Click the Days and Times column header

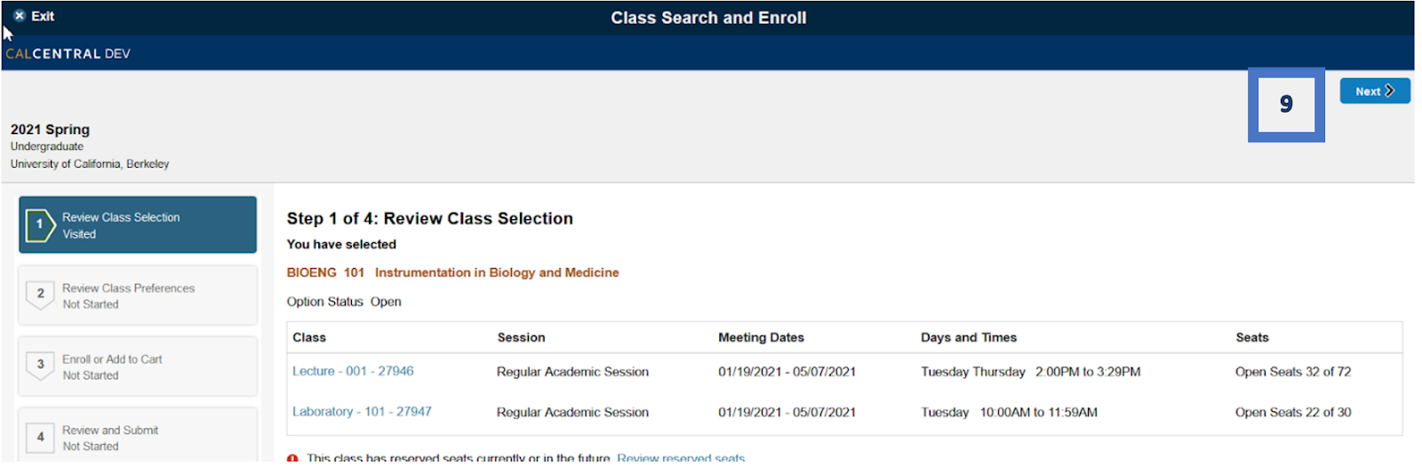coord(969,337)
